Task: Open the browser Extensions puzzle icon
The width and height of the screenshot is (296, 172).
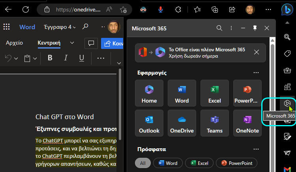Action: (x=178, y=9)
